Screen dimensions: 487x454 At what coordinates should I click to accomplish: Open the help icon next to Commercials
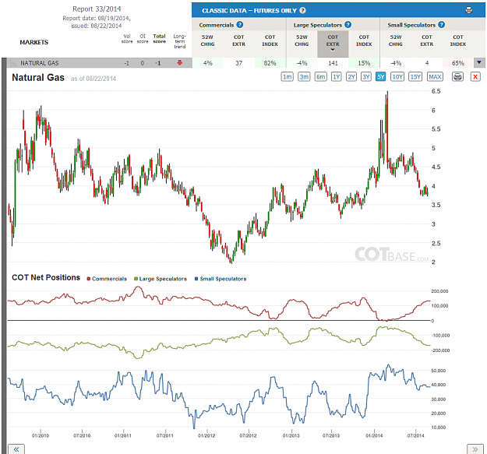click(240, 24)
